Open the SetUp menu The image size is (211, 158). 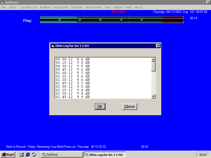tap(13, 7)
